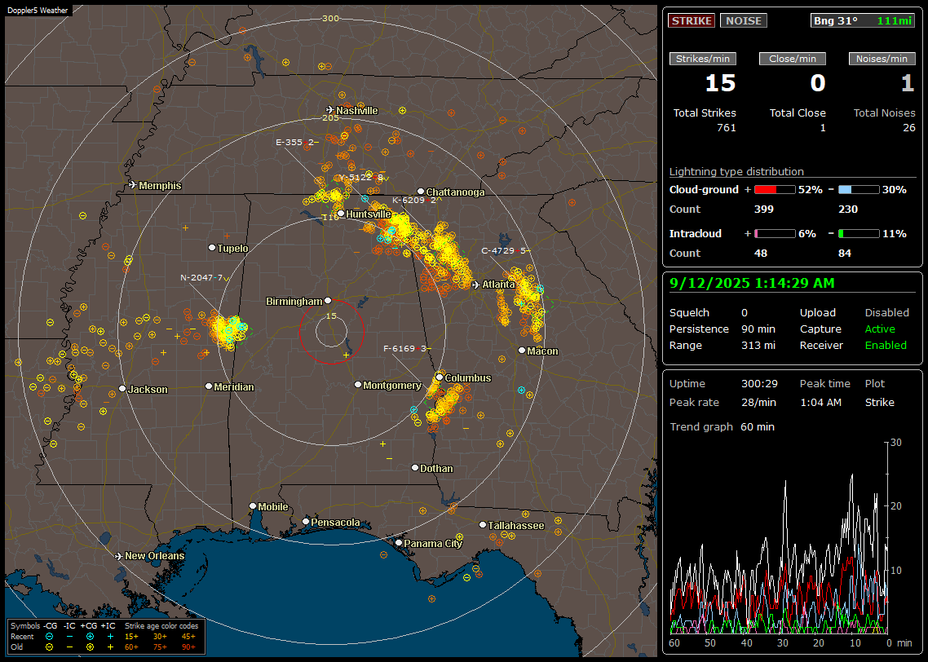Click the Recent +CG cyan legend symbol

[x=90, y=637]
